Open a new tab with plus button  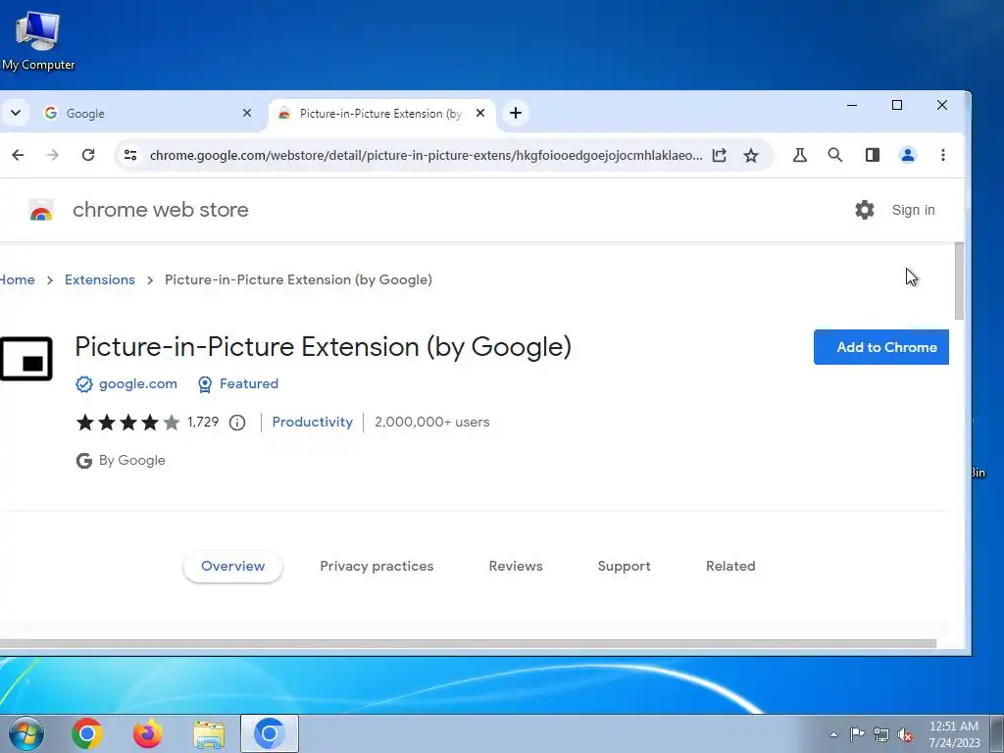pos(516,114)
